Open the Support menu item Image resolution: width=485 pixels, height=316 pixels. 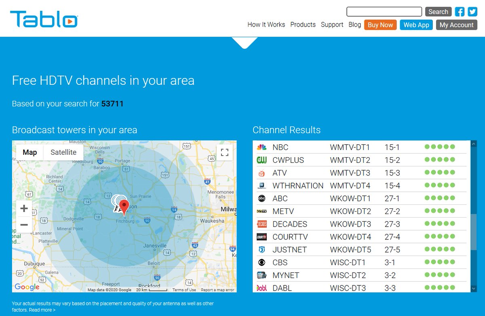point(332,25)
